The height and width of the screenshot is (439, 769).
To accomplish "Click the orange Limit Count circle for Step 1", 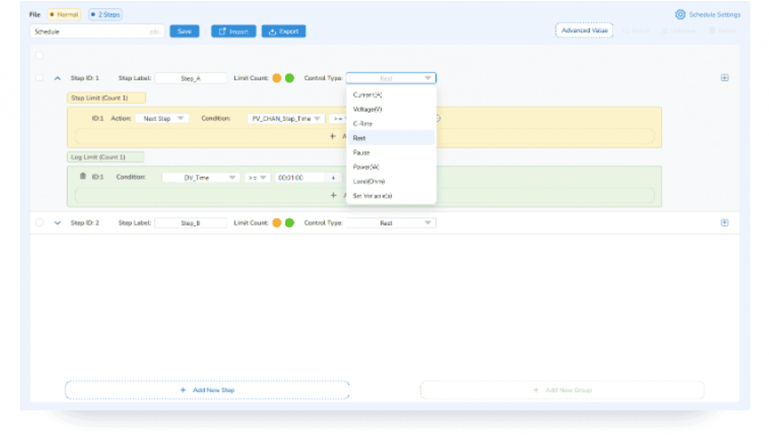I will coord(277,78).
